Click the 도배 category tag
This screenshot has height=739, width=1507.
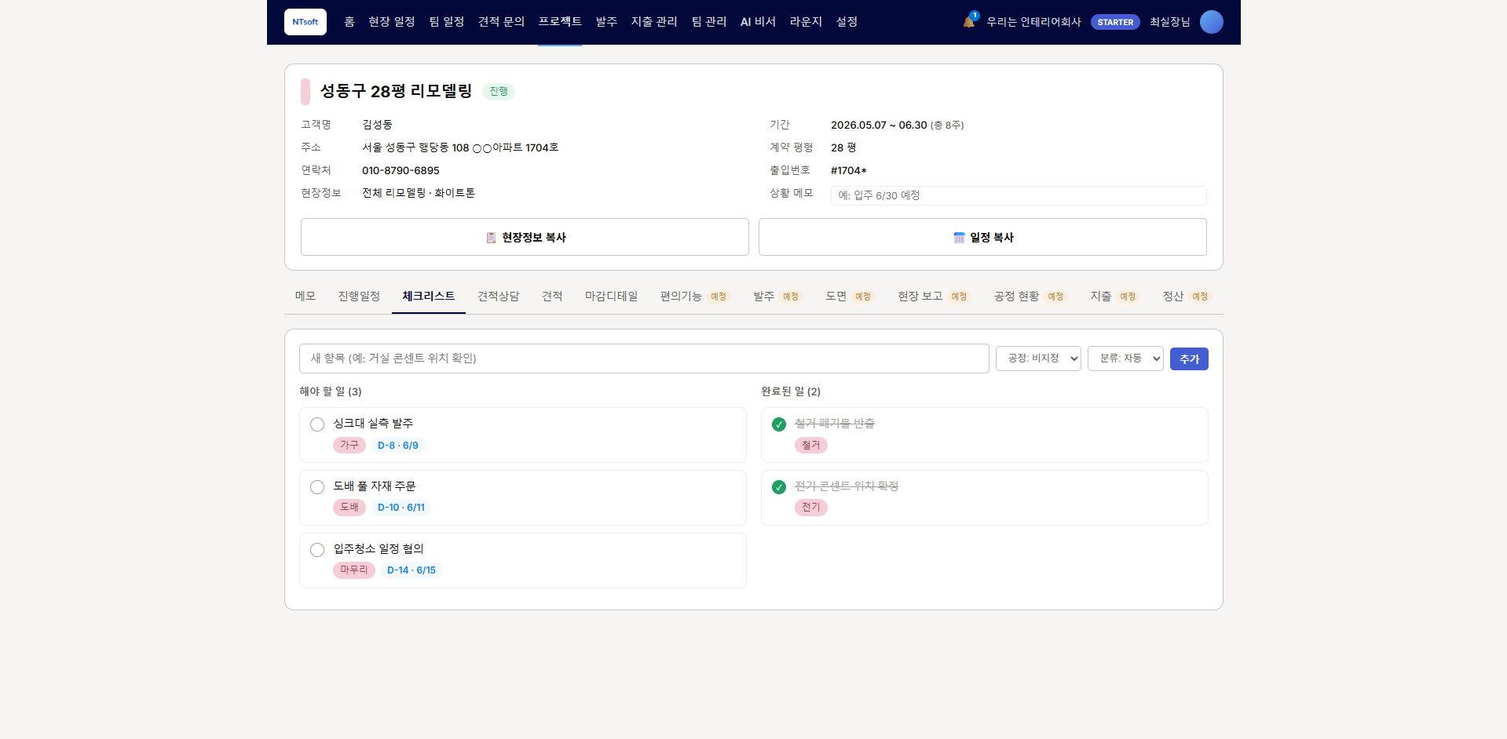[x=349, y=508]
